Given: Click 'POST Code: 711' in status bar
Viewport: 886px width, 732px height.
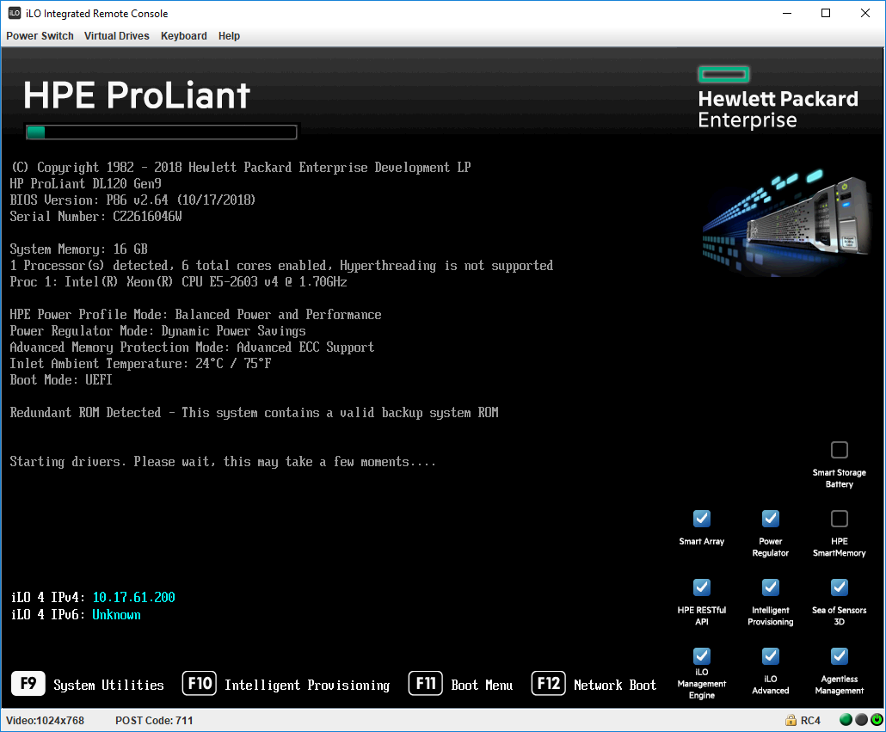Looking at the screenshot, I should [154, 721].
